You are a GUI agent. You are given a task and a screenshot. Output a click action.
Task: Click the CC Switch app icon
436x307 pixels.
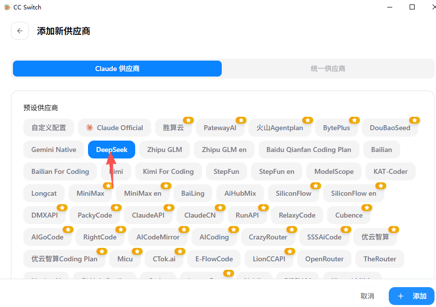click(x=7, y=7)
